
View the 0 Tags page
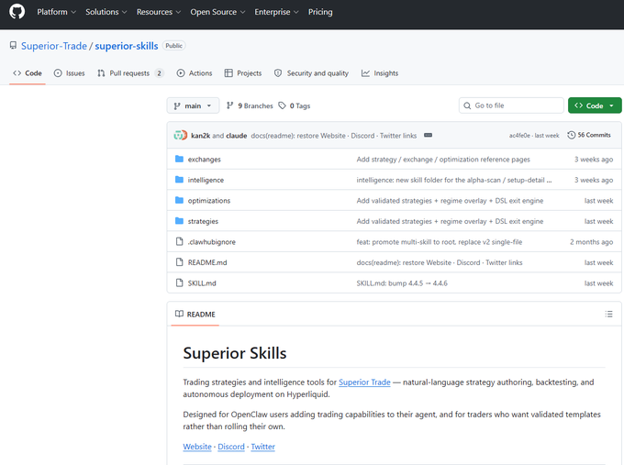294,105
